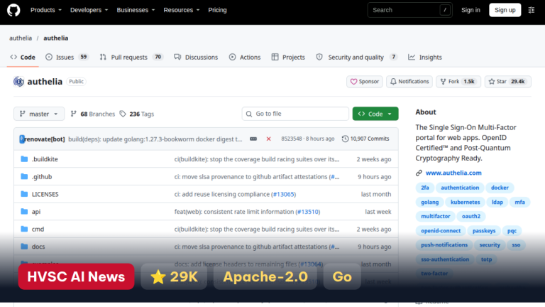Open the .buildkite folder
The height and width of the screenshot is (307, 545).
(x=45, y=159)
